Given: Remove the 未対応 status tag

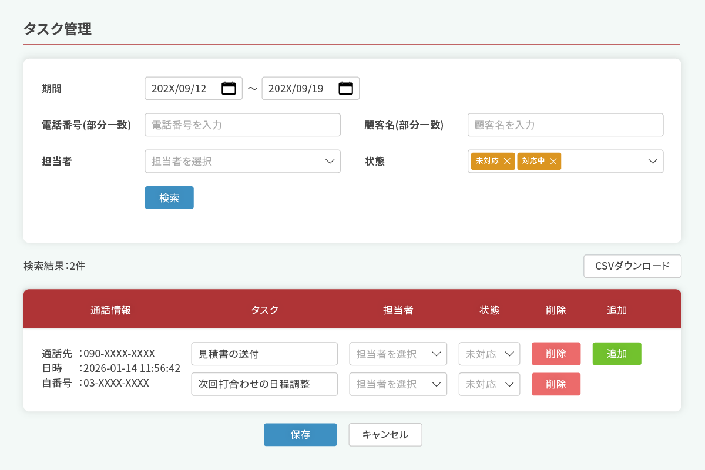Looking at the screenshot, I should click(507, 161).
